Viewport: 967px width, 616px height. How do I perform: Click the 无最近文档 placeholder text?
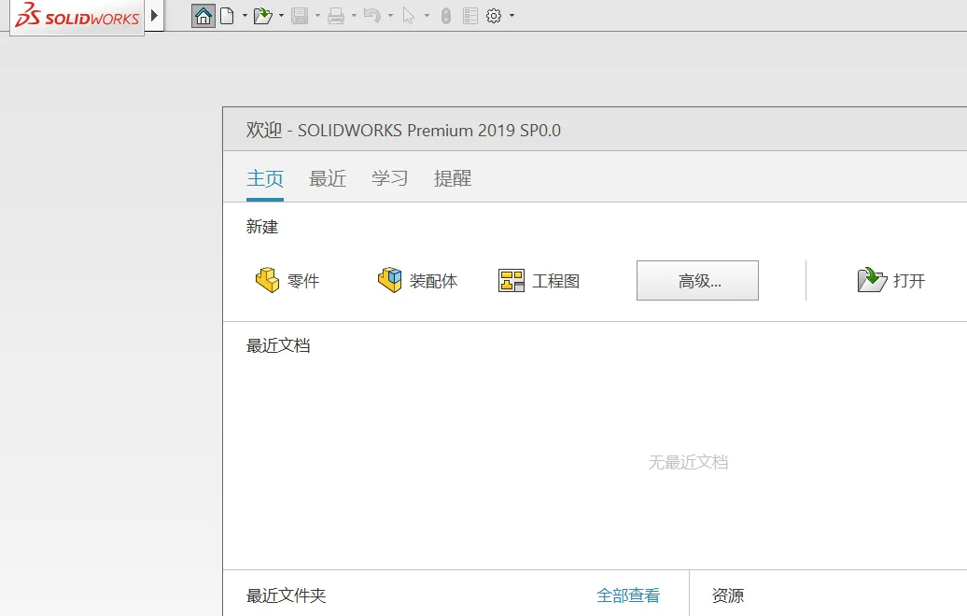(688, 462)
